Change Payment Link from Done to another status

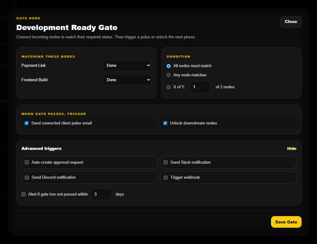pos(126,65)
